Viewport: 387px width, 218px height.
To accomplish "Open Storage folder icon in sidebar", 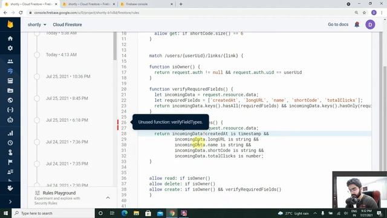I will (x=10, y=90).
